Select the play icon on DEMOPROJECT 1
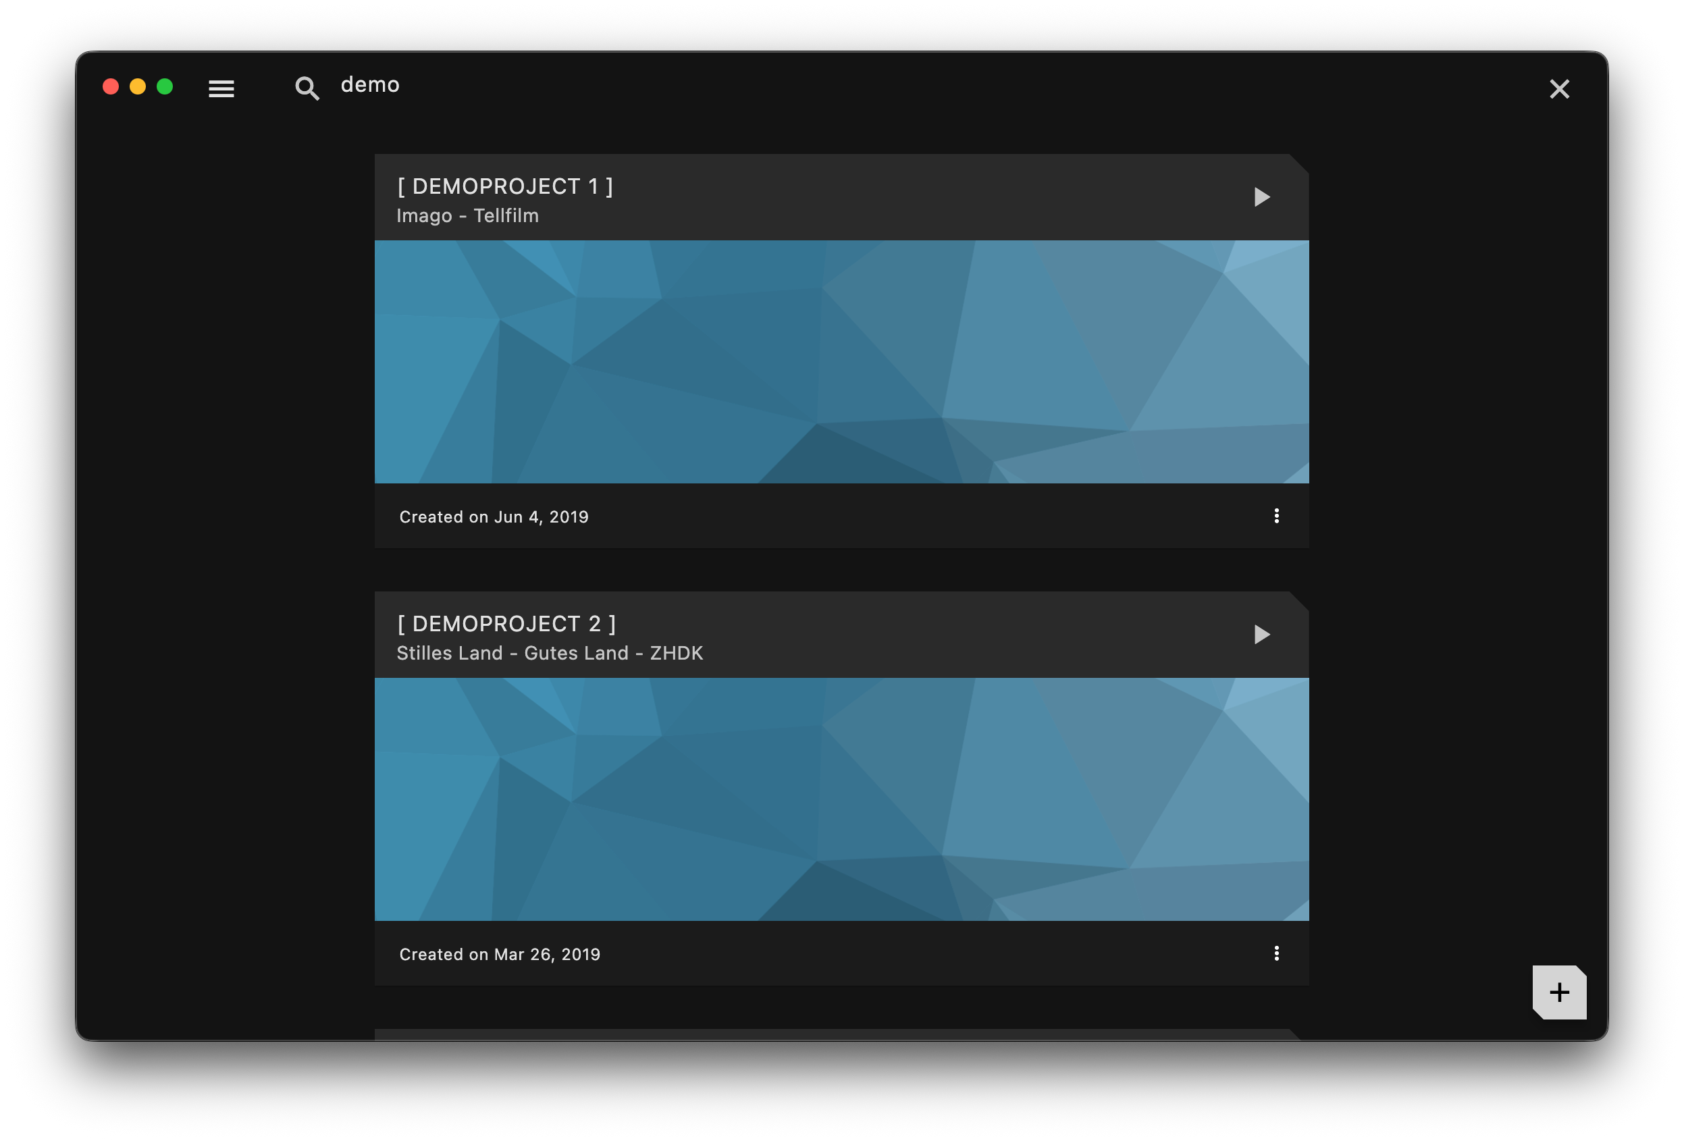The width and height of the screenshot is (1684, 1141). pyautogui.click(x=1261, y=196)
